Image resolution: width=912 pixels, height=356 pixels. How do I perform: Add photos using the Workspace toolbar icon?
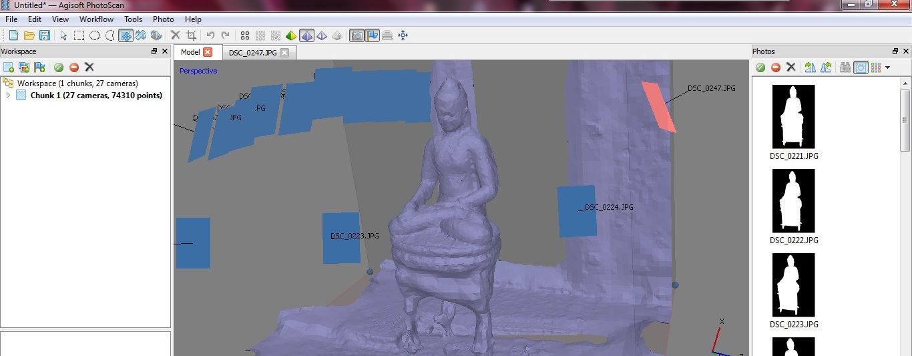coord(24,67)
